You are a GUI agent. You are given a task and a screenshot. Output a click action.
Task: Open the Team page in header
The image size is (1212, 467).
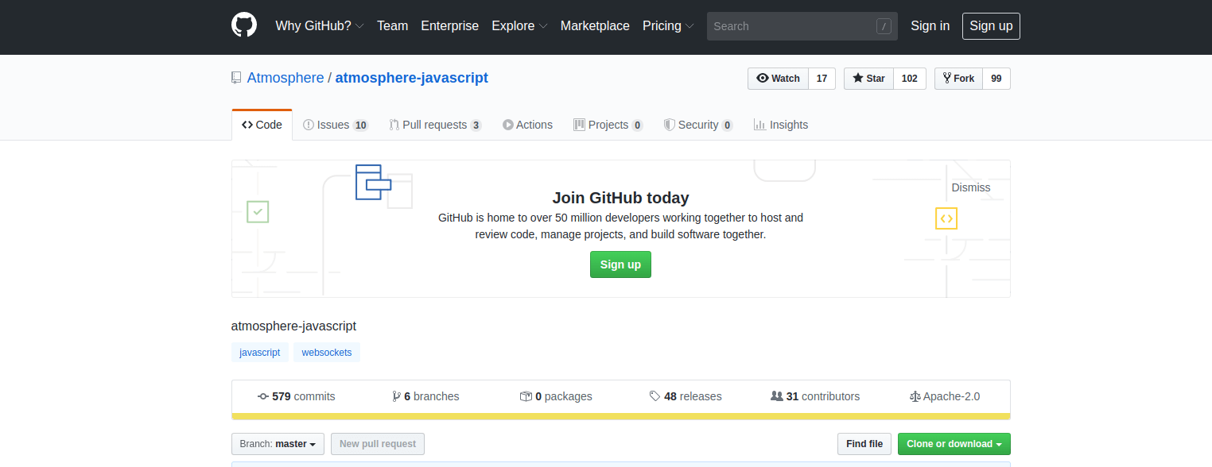392,25
